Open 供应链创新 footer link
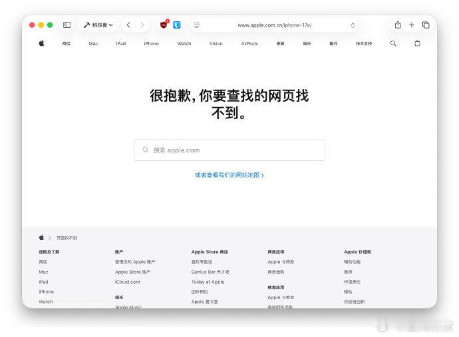This screenshot has width=459, height=337. pos(354,302)
